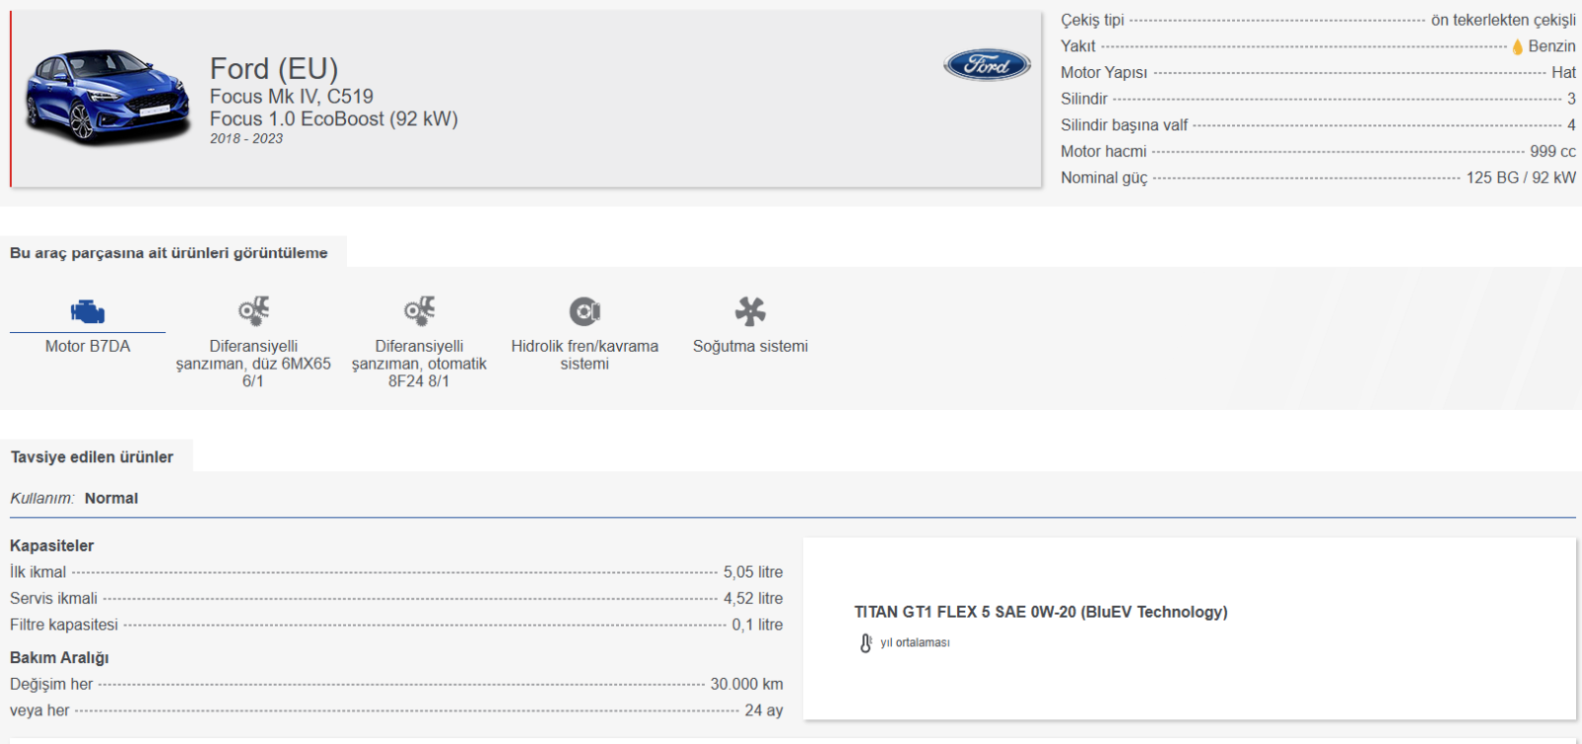Open Diferansiyelli şanzıman, otomatik 8F24 8/1 tab
Image resolution: width=1582 pixels, height=744 pixels.
coord(419,364)
